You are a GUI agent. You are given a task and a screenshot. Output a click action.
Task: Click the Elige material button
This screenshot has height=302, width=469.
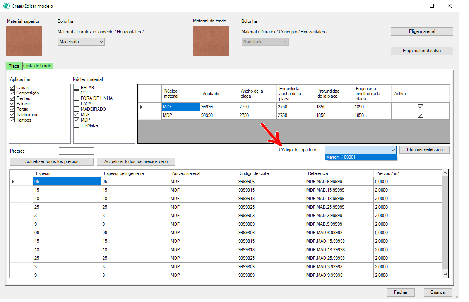click(422, 31)
